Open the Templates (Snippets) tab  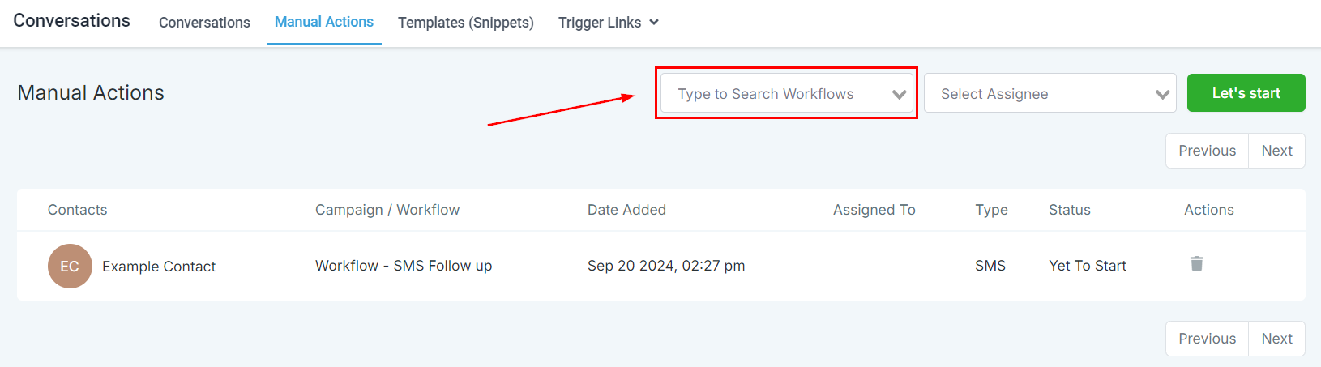click(466, 23)
